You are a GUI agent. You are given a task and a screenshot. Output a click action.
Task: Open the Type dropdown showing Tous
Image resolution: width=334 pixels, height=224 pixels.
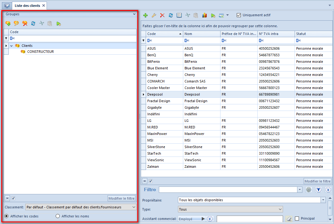(280, 209)
